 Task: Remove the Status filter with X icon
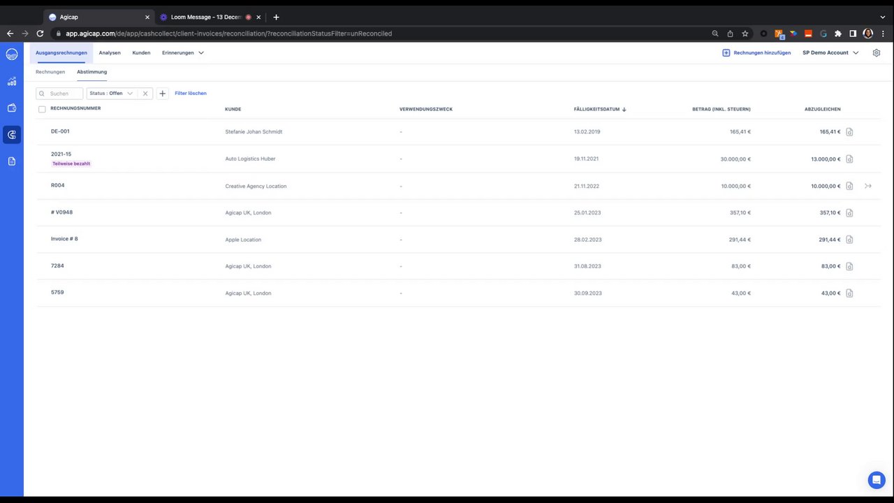[145, 93]
